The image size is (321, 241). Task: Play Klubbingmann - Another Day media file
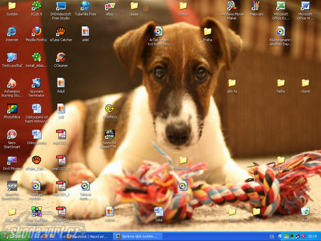[x=281, y=36]
